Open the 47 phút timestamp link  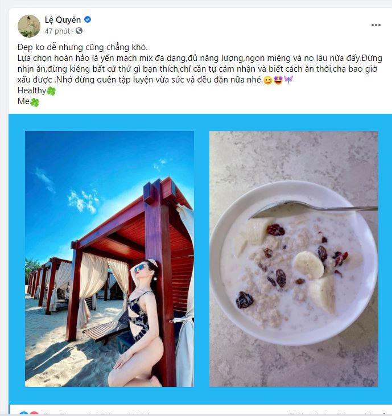tap(57, 31)
